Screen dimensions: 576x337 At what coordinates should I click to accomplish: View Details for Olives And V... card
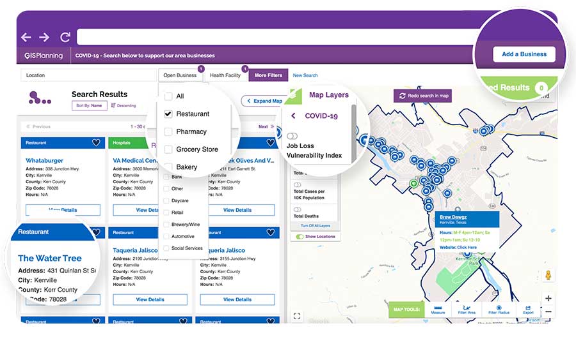tap(237, 210)
